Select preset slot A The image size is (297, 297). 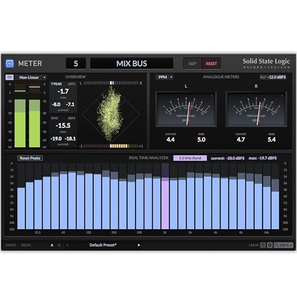(x=52, y=245)
